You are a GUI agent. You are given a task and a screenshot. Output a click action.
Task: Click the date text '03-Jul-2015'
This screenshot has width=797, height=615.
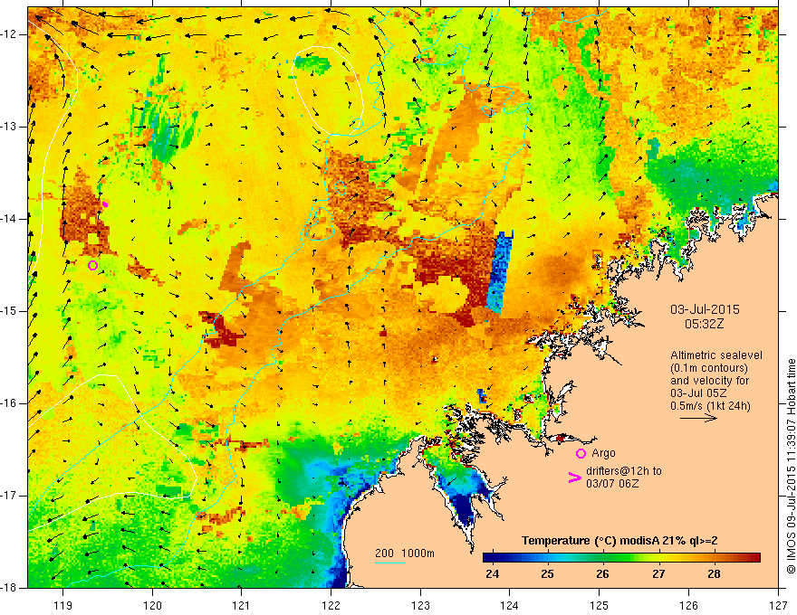click(705, 309)
